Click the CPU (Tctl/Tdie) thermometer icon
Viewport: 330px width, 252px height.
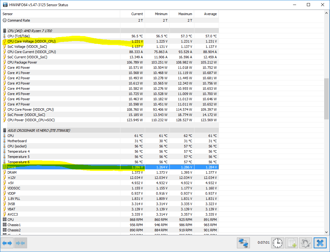tap(5, 36)
